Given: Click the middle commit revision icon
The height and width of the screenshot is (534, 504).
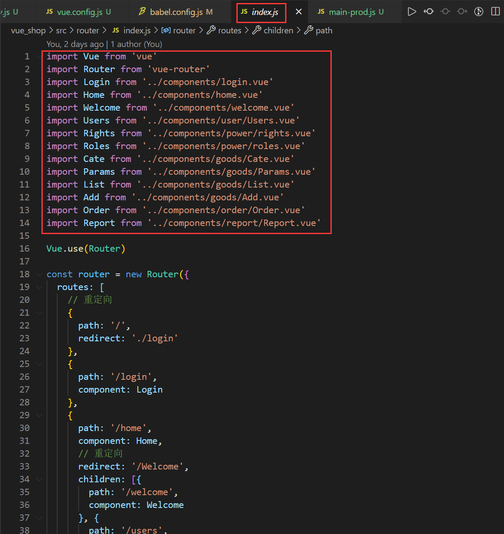Looking at the screenshot, I should 445,12.
